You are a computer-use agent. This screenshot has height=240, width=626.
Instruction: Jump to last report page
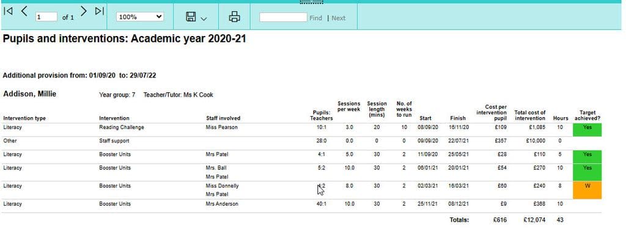[x=100, y=11]
